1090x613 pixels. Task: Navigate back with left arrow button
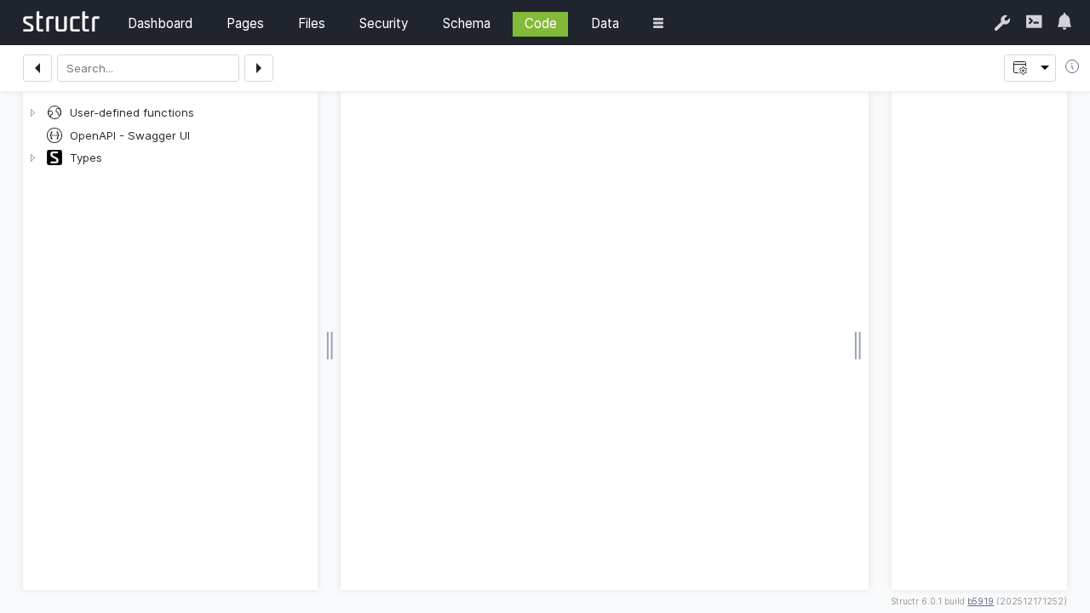(x=37, y=68)
